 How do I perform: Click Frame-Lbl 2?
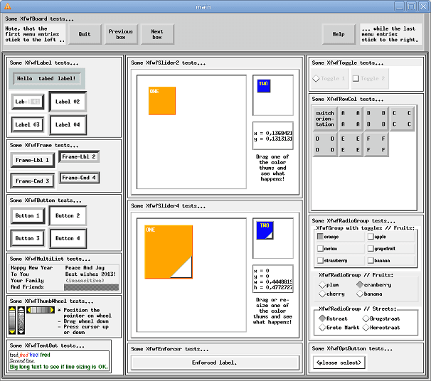79,156
